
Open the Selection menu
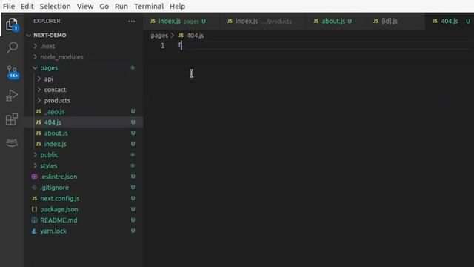(x=56, y=7)
